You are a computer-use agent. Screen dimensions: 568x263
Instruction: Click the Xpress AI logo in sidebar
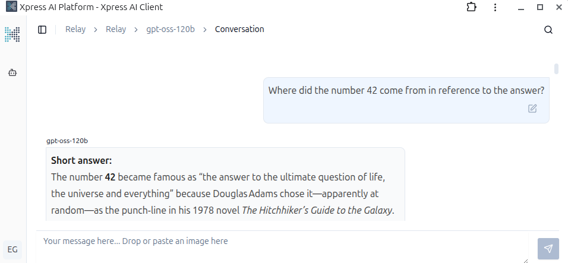12,34
